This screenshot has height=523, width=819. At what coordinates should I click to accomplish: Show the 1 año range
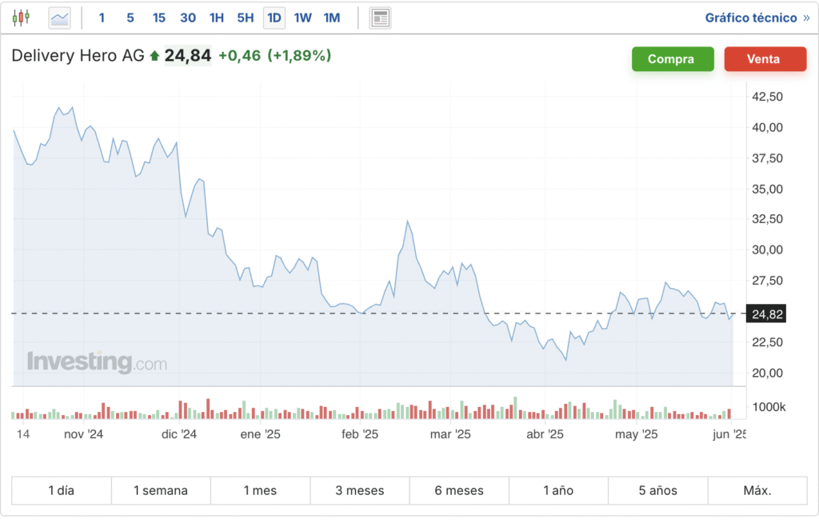[558, 490]
